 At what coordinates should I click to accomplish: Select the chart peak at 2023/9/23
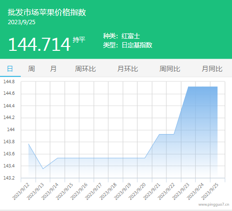point(189,87)
